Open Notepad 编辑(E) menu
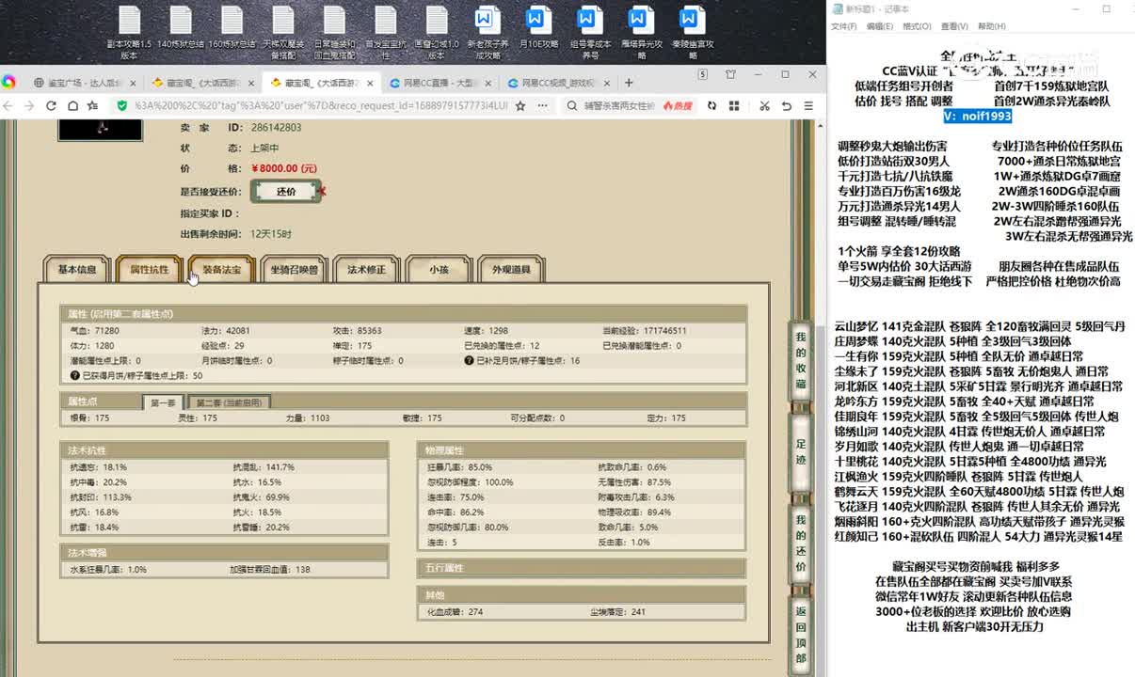 tap(880, 26)
